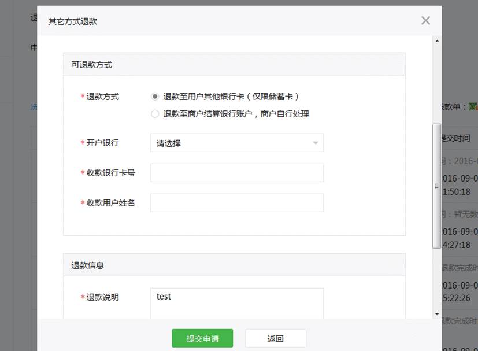Click the 退款方式 field label

[x=102, y=97]
